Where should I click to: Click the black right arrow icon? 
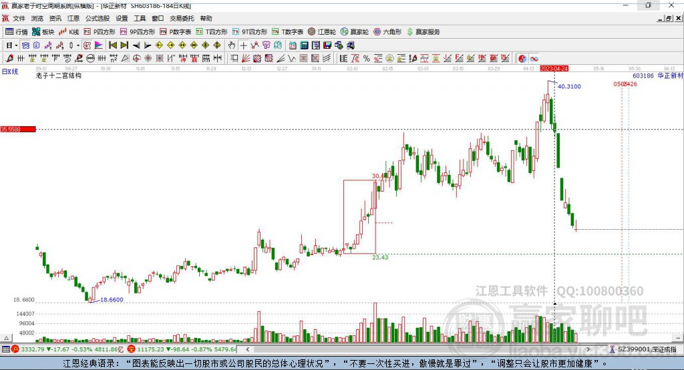coord(148,45)
